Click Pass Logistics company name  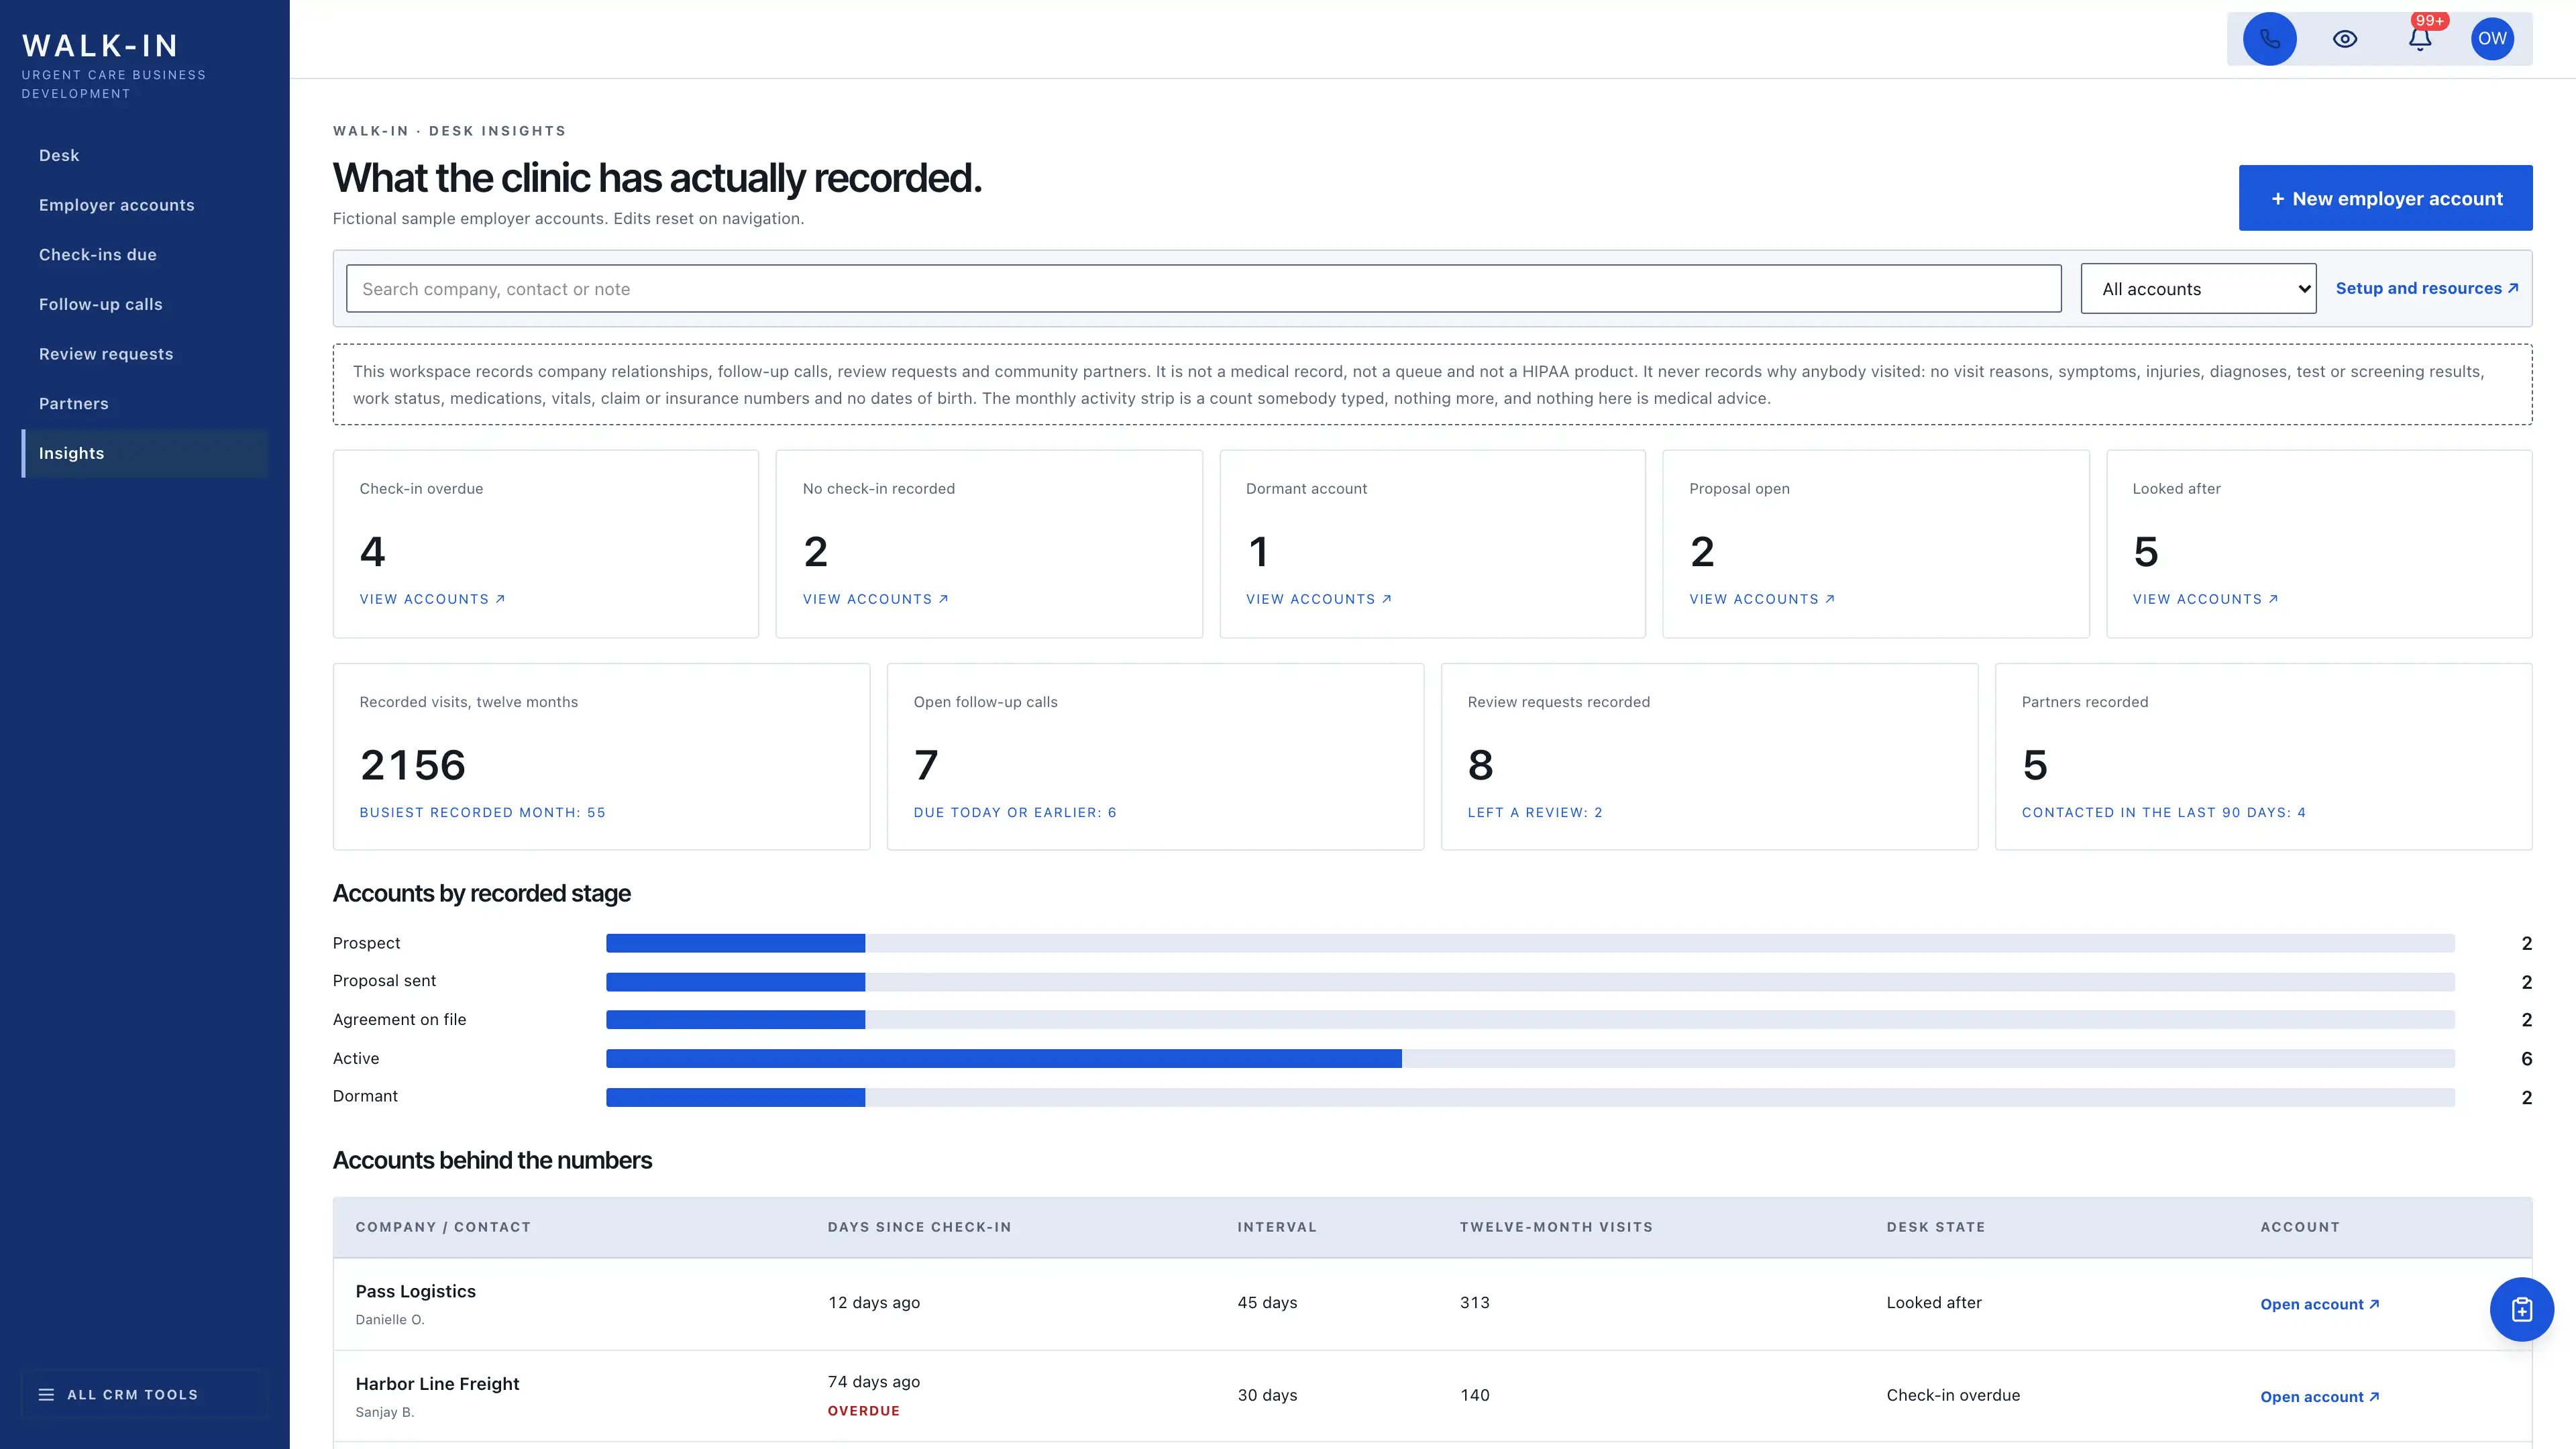pos(416,1291)
